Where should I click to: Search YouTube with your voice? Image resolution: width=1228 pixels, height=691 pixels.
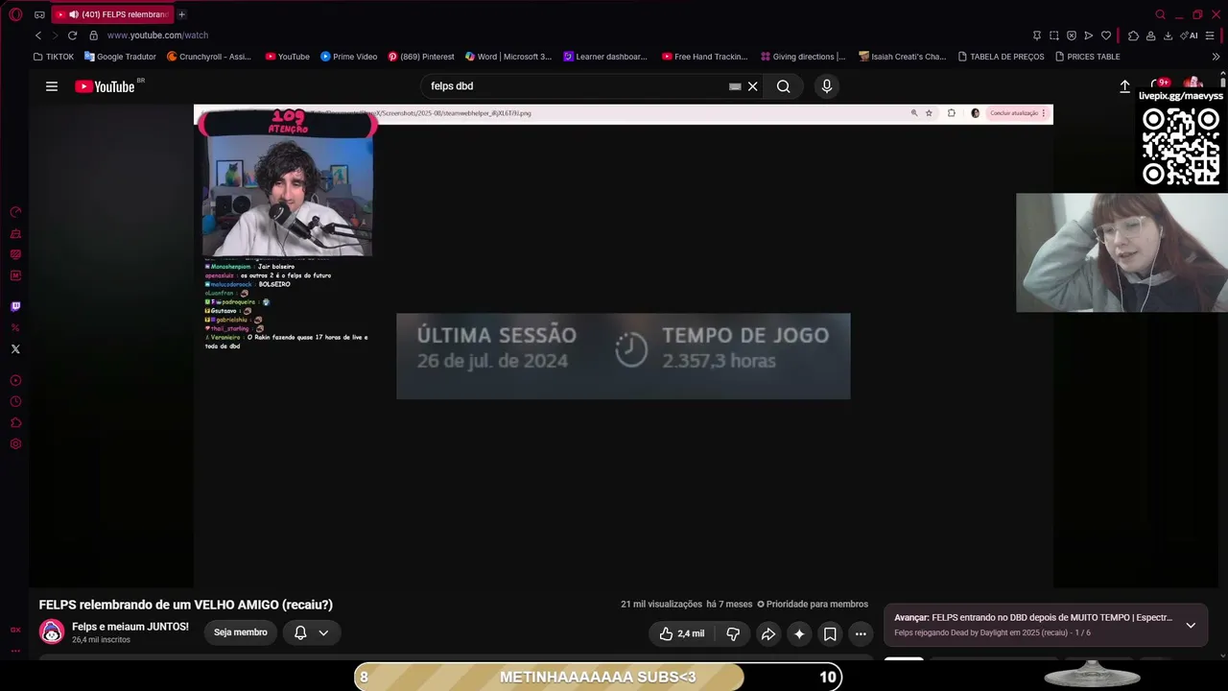tap(827, 86)
